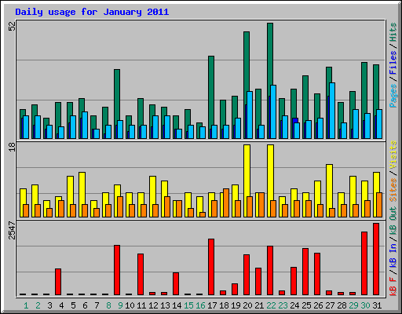Click the 'kB In' legend label
The width and height of the screenshot is (402, 314).
pos(393,255)
